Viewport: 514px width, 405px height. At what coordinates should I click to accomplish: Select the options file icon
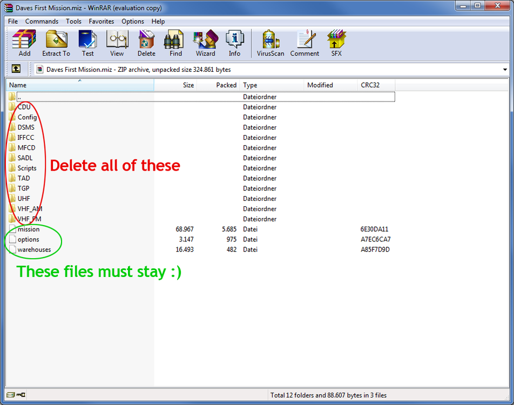point(12,239)
